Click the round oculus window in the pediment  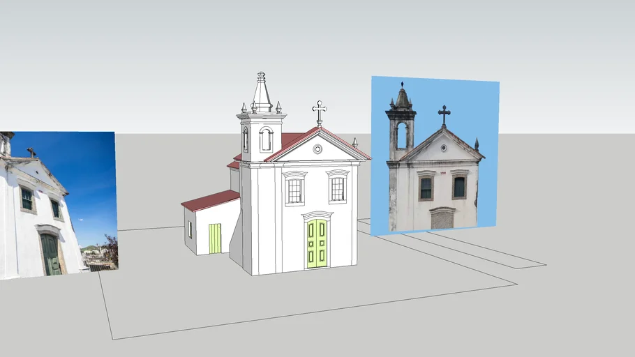click(317, 149)
